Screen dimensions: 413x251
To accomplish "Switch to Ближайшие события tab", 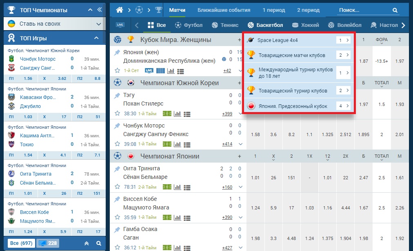I will pyautogui.click(x=224, y=10).
